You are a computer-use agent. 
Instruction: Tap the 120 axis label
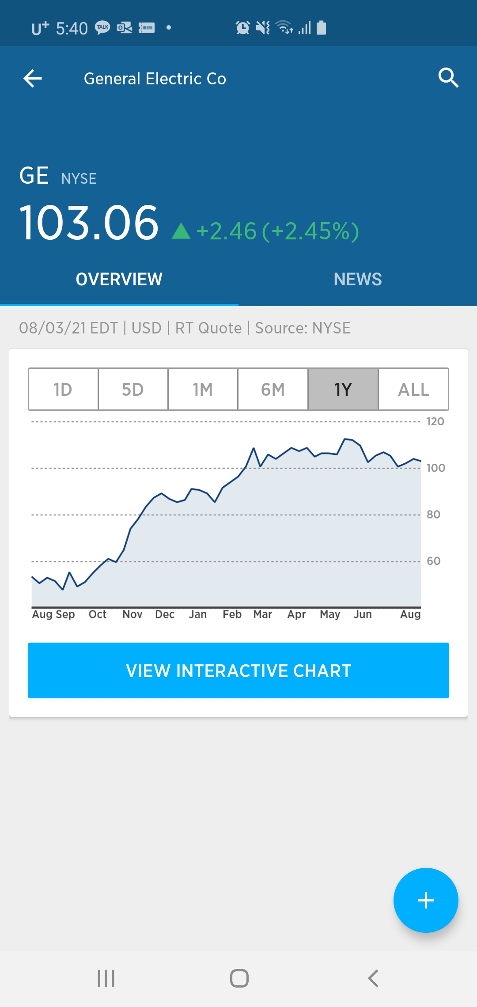pos(435,421)
